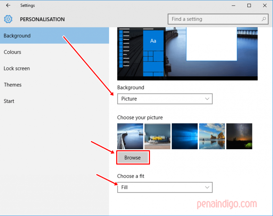Image resolution: width=273 pixels, height=216 pixels.
Task: Click the back arrow in Settings
Action: click(x=8, y=5)
